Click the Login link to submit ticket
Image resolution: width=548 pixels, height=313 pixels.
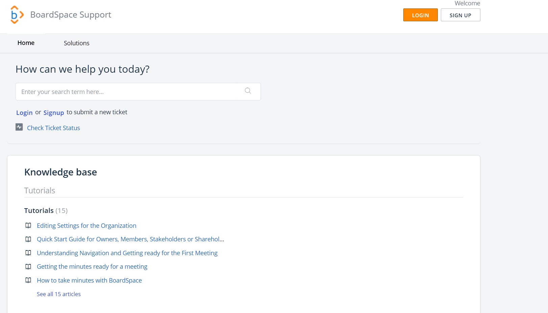[x=24, y=113]
